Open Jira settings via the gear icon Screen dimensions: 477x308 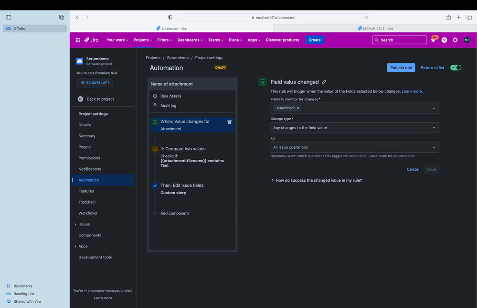tap(455, 40)
